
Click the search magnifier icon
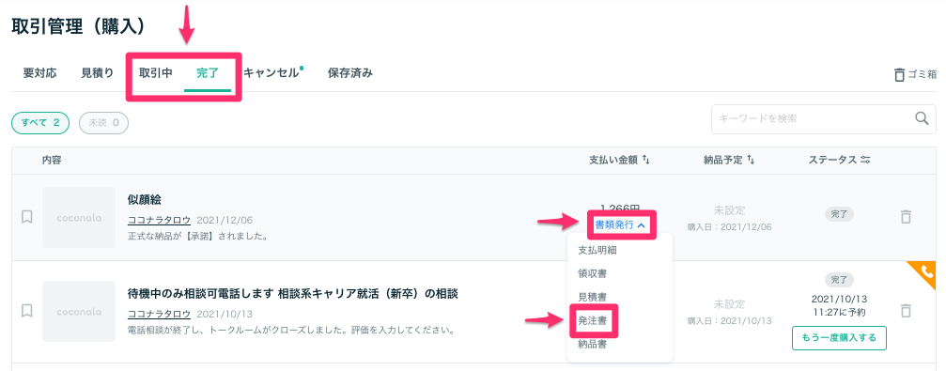click(x=922, y=118)
